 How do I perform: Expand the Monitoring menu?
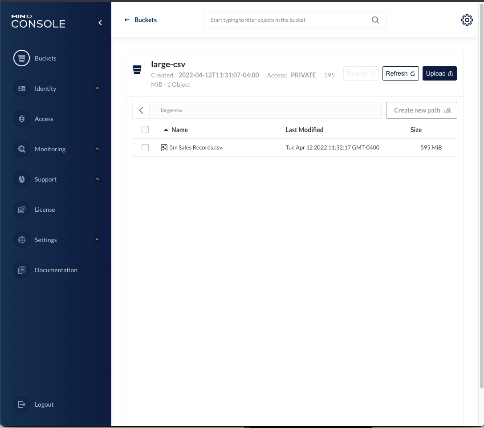(x=97, y=149)
